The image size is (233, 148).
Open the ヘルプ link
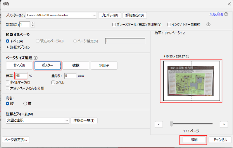pyautogui.click(x=216, y=14)
